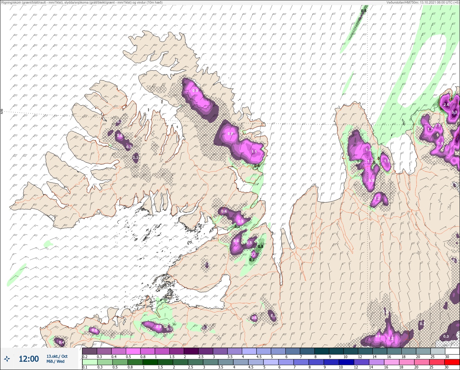The height and width of the screenshot is (370, 460).
Task: Select dark purple 0.2 swatch in top legend row
Action: pos(89,351)
